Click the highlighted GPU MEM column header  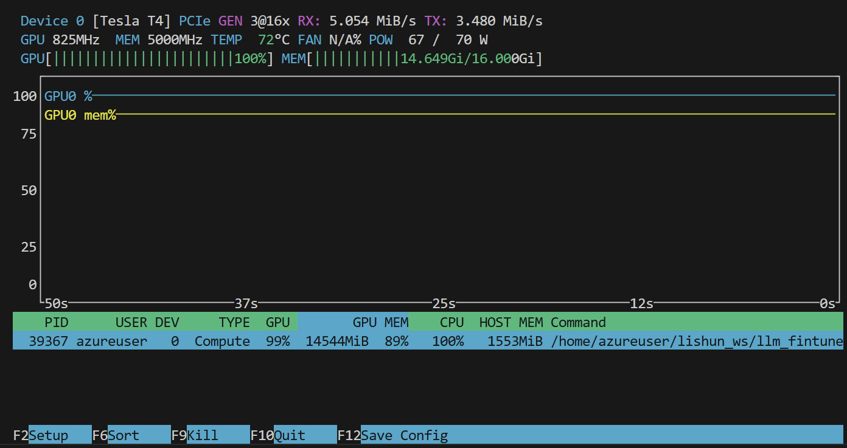click(380, 322)
